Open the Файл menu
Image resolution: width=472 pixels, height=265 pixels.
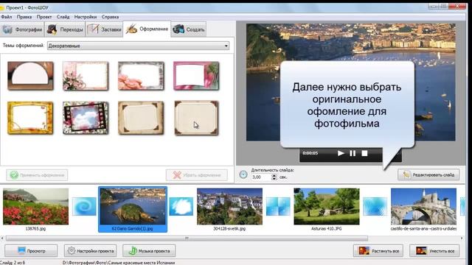coord(7,17)
